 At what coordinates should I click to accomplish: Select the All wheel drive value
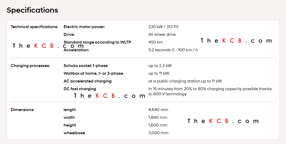[162, 35]
